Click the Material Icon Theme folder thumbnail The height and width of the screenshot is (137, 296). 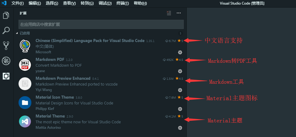[25, 103]
